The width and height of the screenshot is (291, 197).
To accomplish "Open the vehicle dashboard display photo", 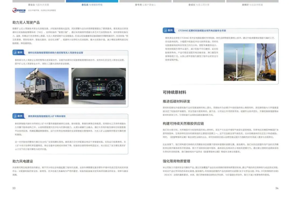I will [99, 86].
